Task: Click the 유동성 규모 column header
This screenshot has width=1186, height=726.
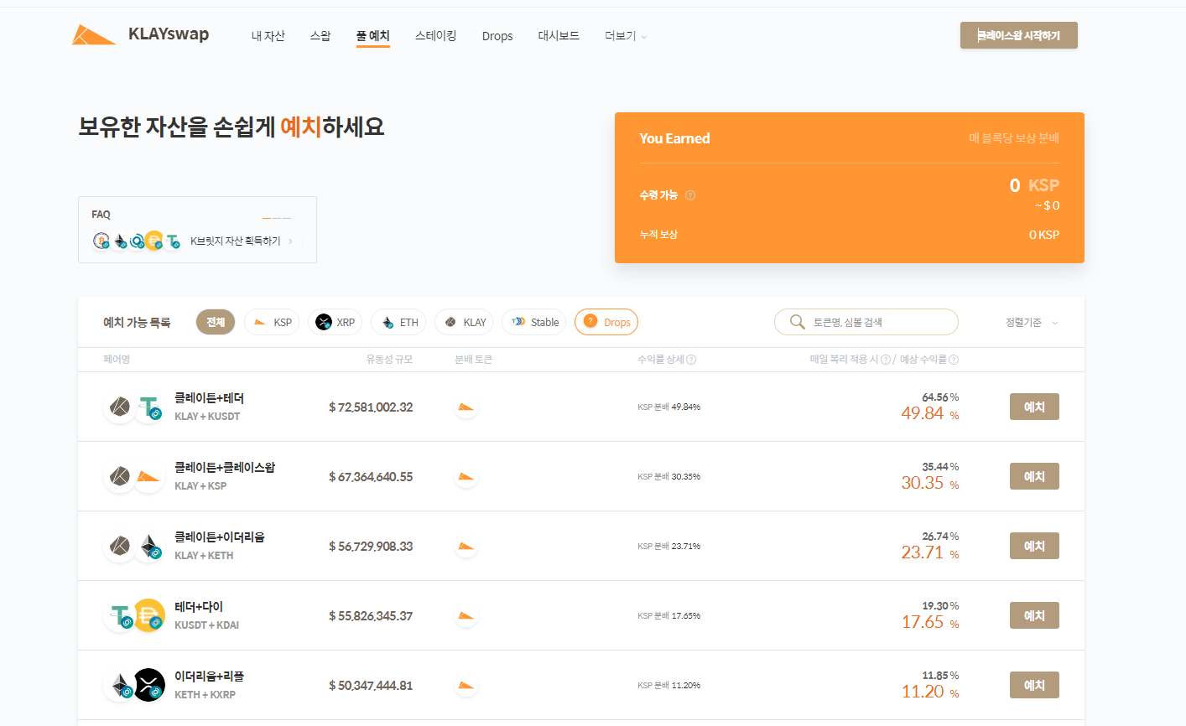Action: [x=389, y=360]
